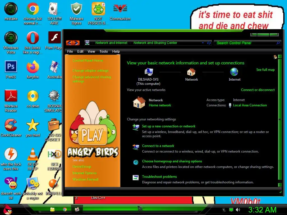Click 'Connect or disconnect' link

pyautogui.click(x=258, y=90)
